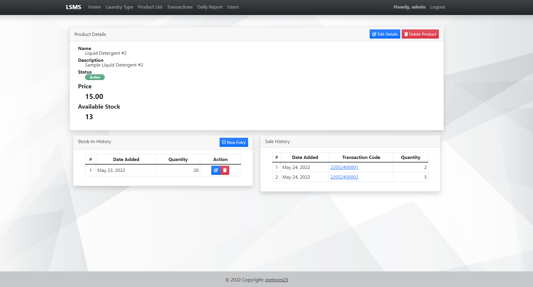Click the Available Stock label
The image size is (533, 287).
(x=99, y=107)
